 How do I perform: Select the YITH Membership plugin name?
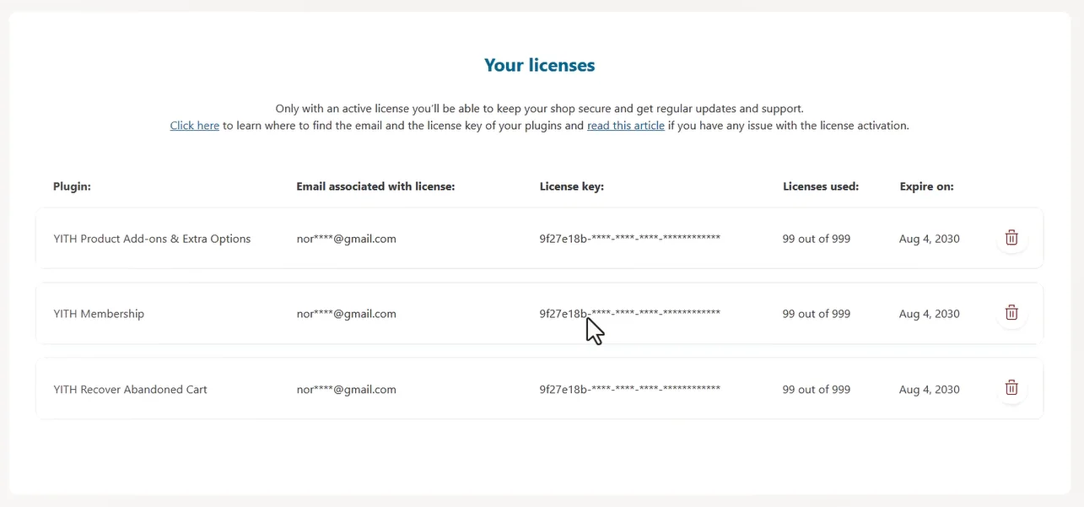99,314
